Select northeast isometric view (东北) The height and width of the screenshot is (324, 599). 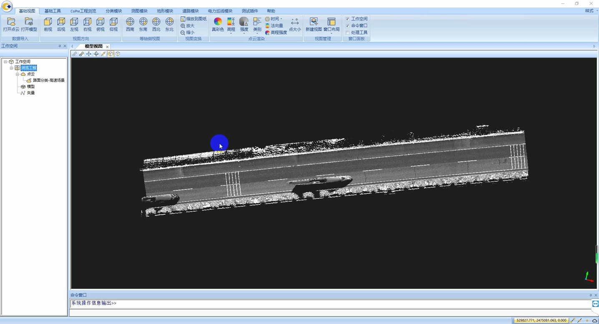(169, 25)
